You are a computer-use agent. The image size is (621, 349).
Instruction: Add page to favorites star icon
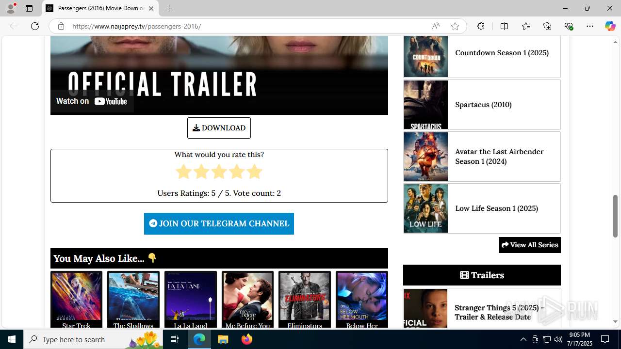point(455,26)
